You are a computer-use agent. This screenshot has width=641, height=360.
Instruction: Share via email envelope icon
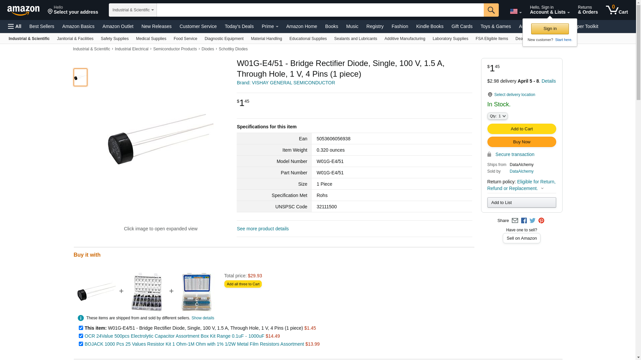point(515,221)
